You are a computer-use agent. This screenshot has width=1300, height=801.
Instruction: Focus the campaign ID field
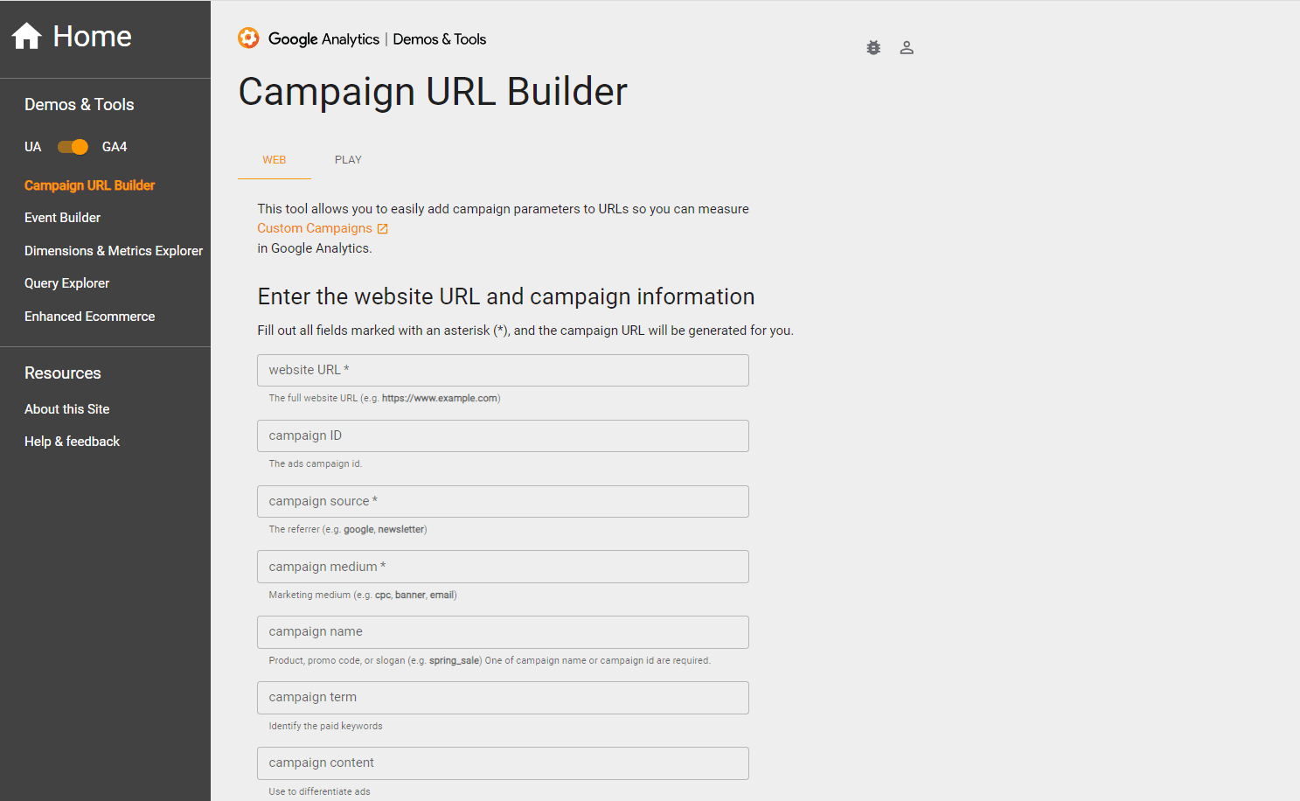(503, 435)
